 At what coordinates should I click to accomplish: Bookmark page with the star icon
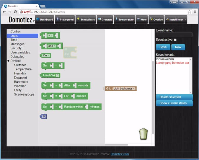coord(190,12)
